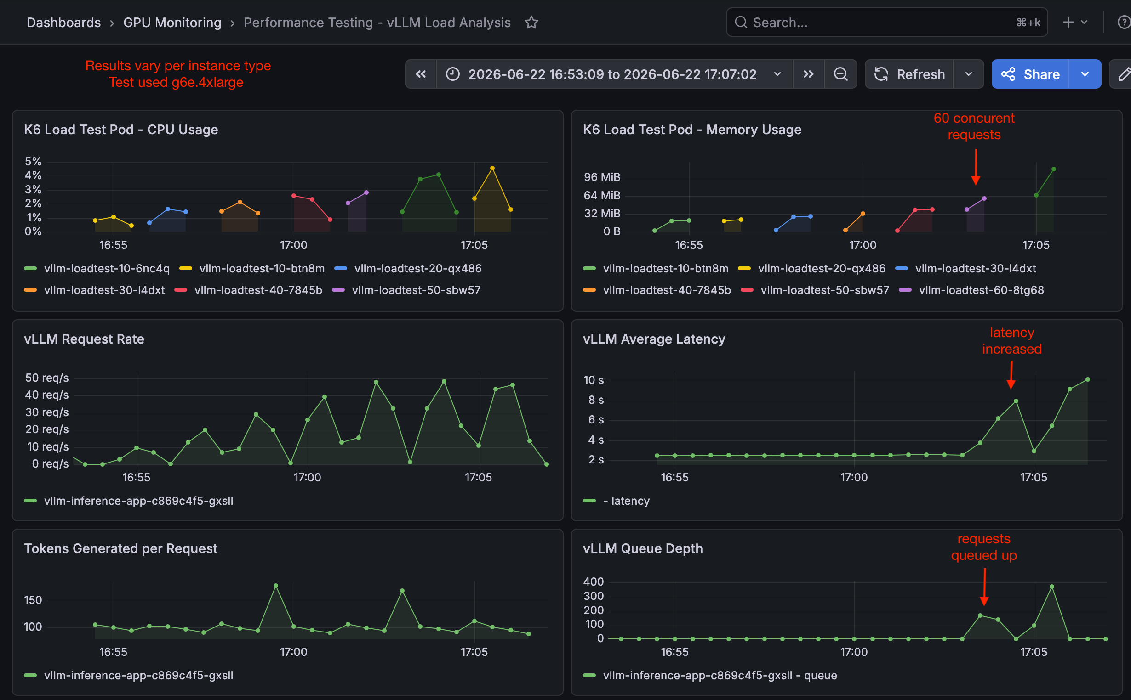1131x700 pixels.
Task: Click highest latency data point near 10 s
Action: click(1087, 380)
